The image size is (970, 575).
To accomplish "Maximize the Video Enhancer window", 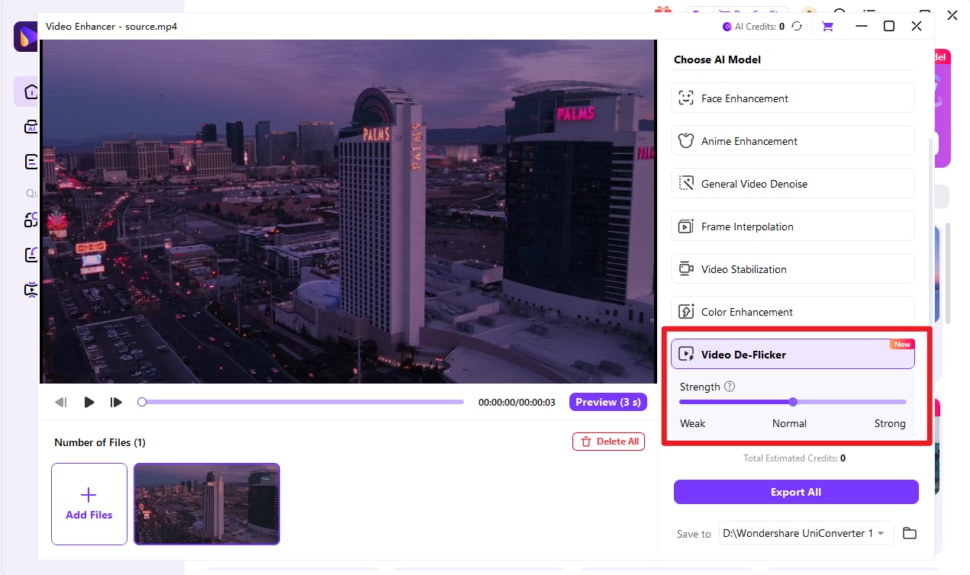I will (x=889, y=26).
